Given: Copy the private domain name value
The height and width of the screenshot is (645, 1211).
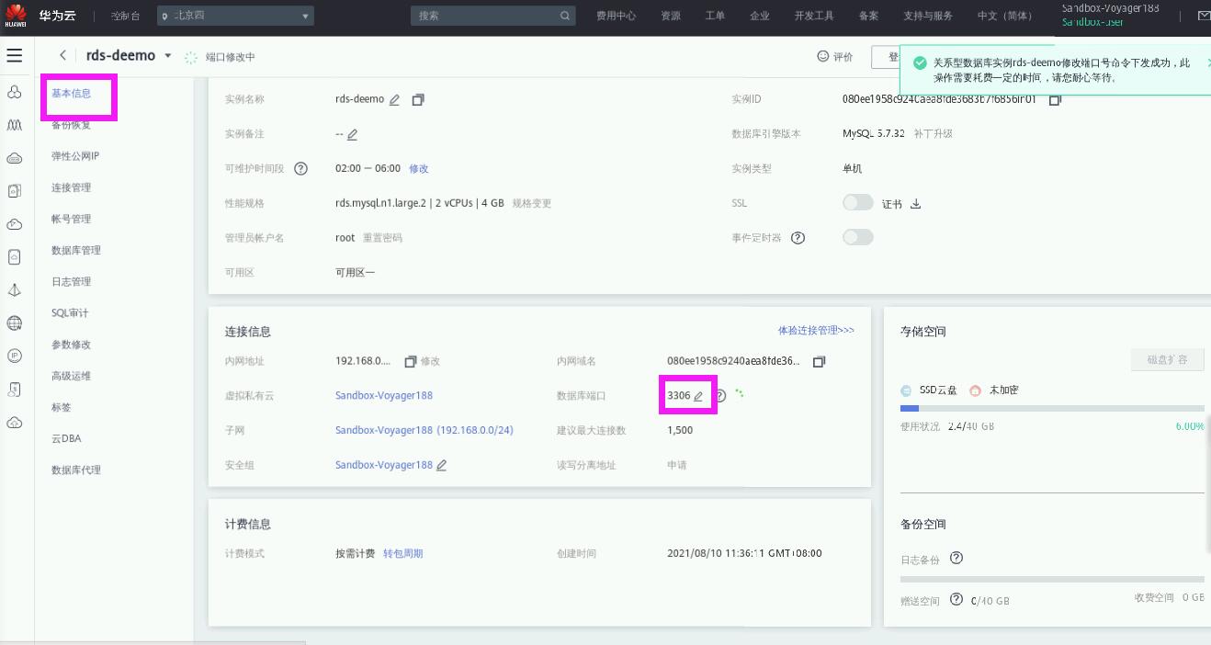Looking at the screenshot, I should point(820,361).
